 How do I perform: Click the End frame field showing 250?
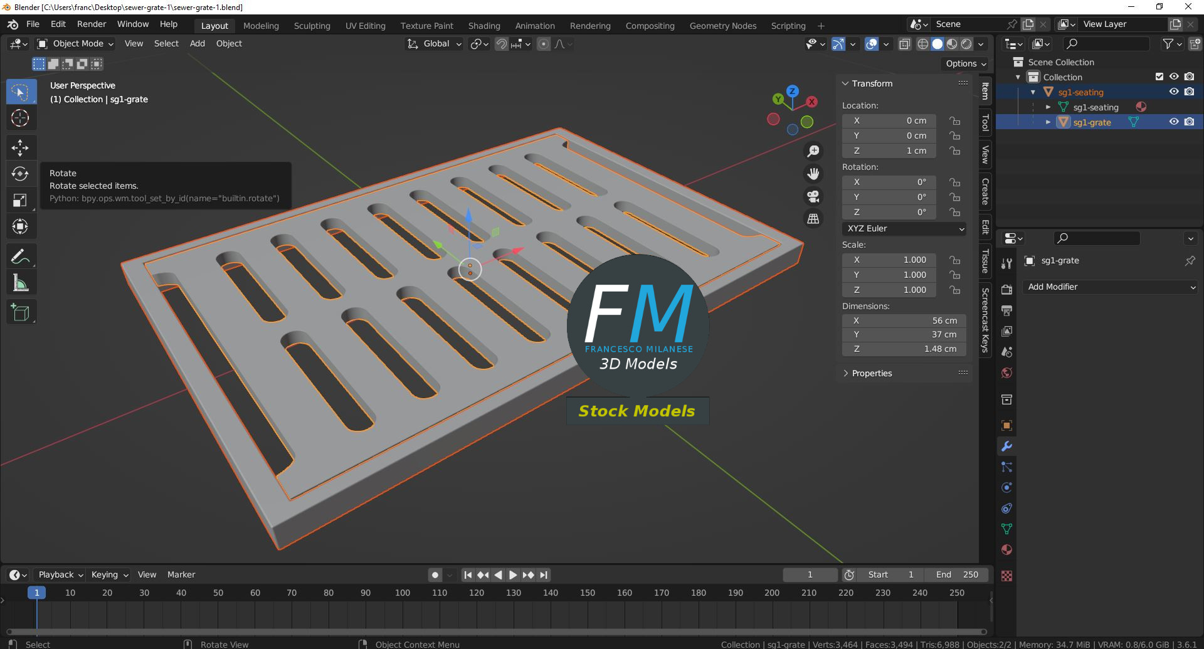click(958, 575)
